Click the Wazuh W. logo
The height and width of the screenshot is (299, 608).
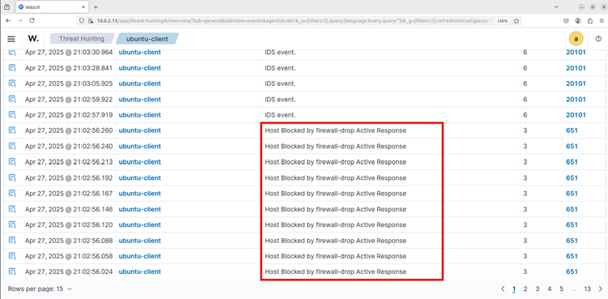coord(33,39)
